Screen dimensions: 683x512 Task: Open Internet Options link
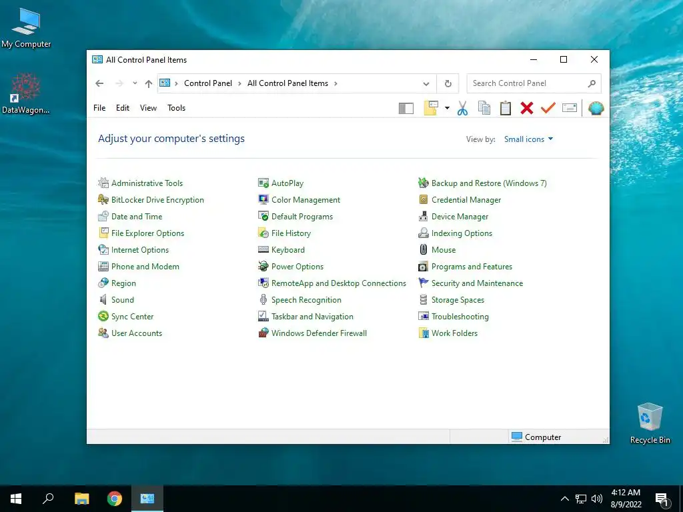[x=140, y=249]
